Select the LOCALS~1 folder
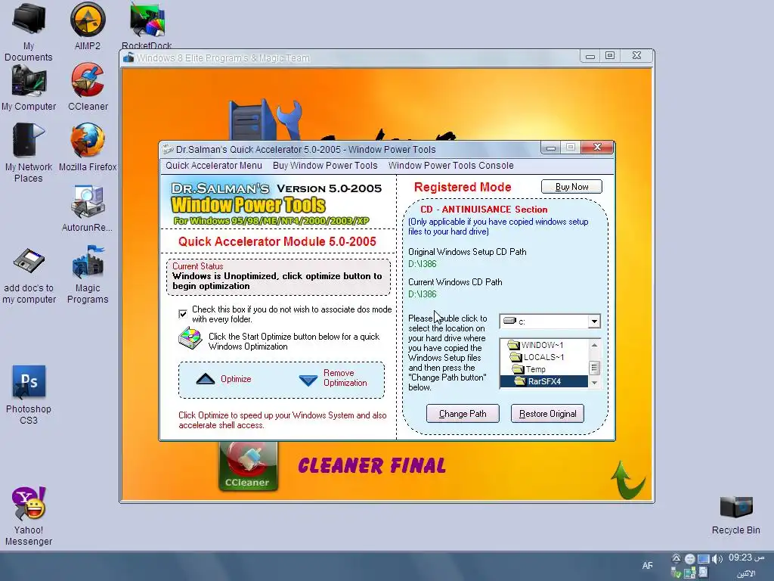Image resolution: width=774 pixels, height=581 pixels. [537, 357]
